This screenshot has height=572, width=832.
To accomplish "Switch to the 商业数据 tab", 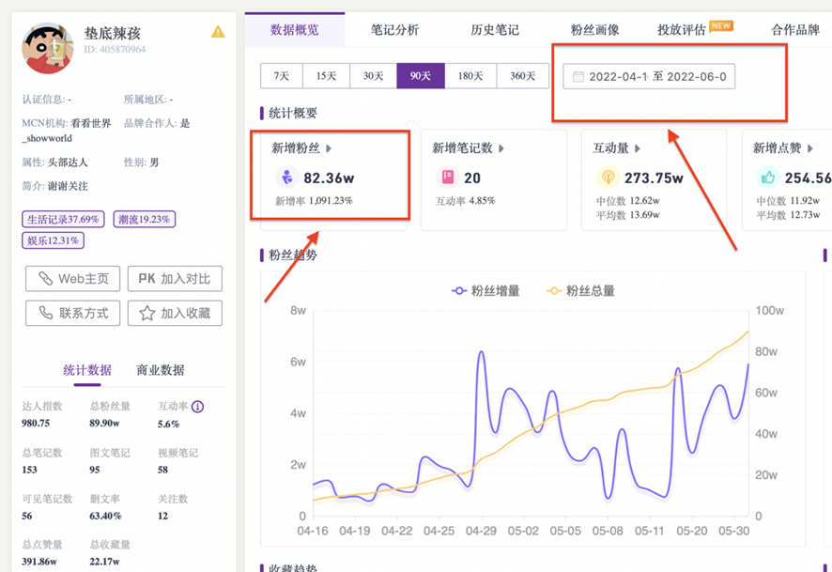I will coord(161,370).
